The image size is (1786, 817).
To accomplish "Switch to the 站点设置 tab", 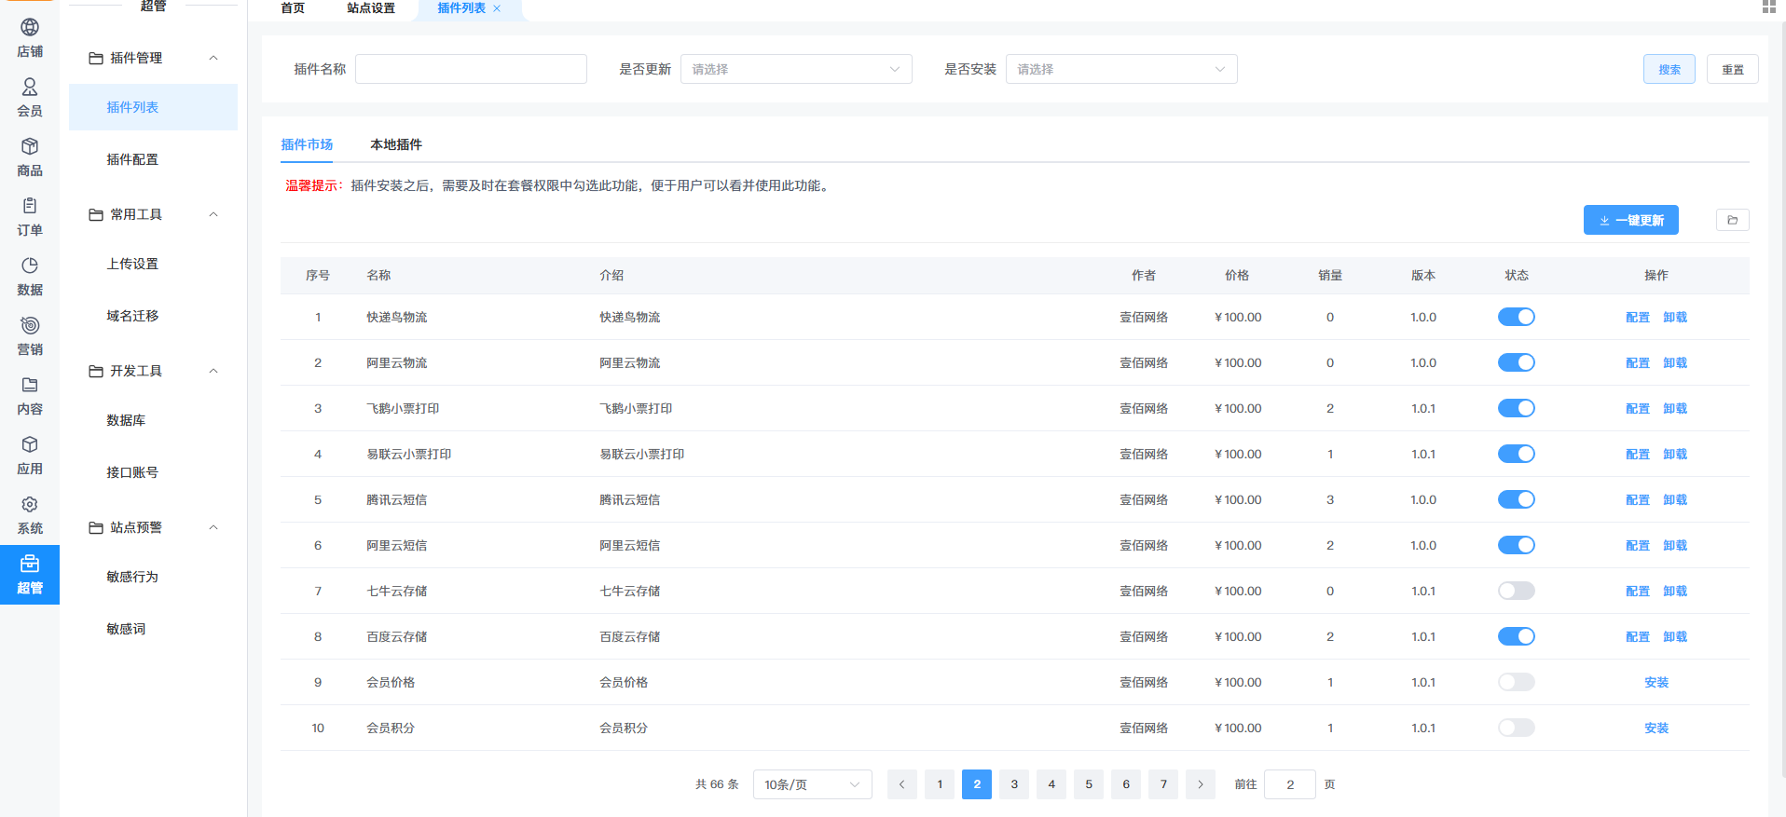I will coord(371,8).
